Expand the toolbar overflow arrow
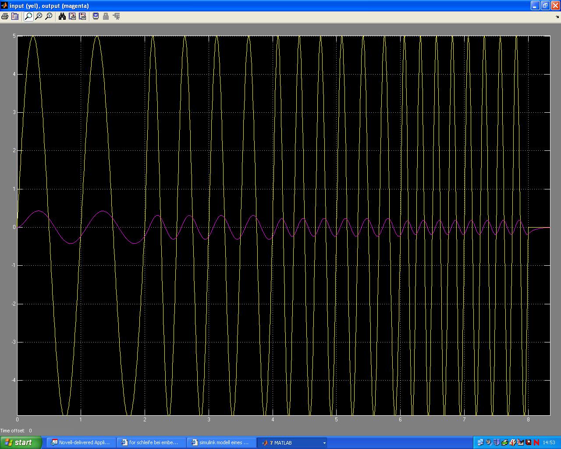Screen dimensions: 561x449 [x=557, y=17]
